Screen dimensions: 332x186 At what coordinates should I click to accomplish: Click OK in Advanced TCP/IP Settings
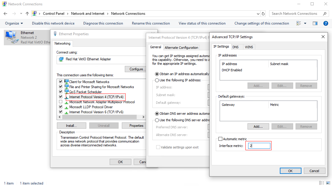pyautogui.click(x=290, y=171)
